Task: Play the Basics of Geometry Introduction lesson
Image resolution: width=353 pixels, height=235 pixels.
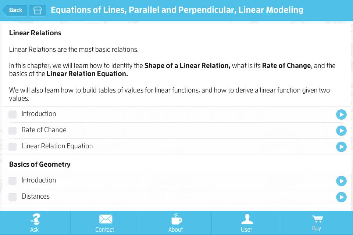Action: pyautogui.click(x=341, y=181)
